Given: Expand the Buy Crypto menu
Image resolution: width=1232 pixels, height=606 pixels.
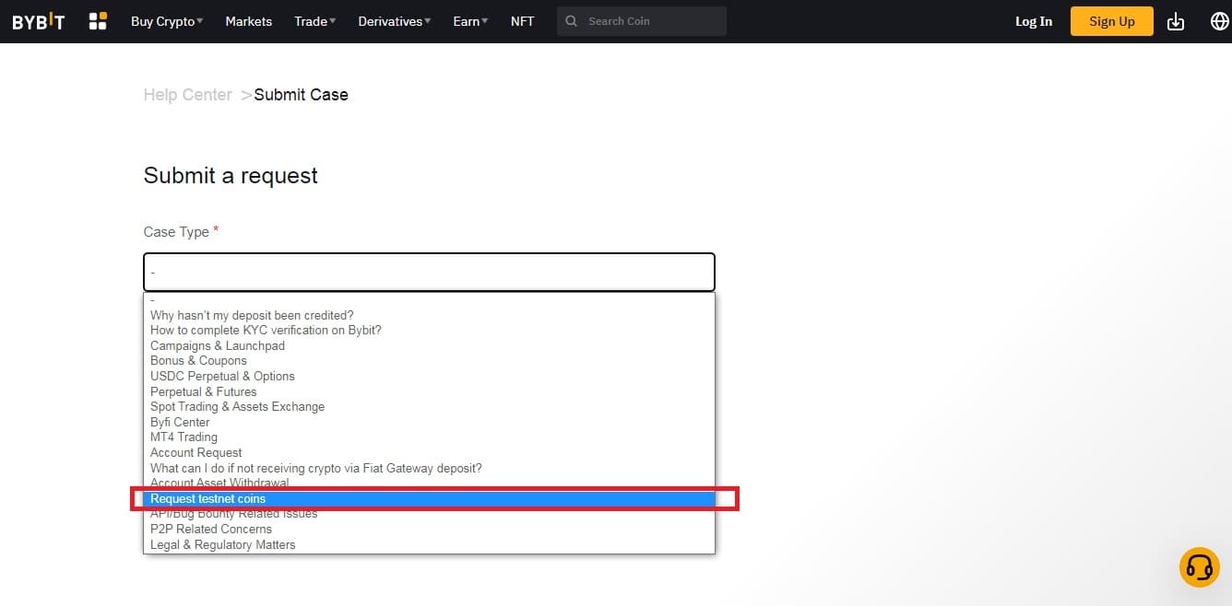Looking at the screenshot, I should [x=167, y=21].
